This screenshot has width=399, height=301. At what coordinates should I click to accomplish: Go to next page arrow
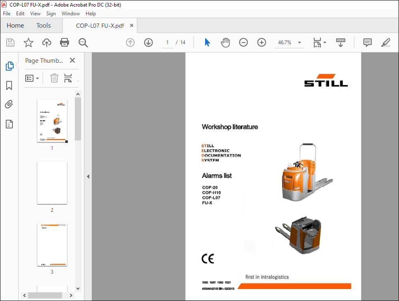(x=148, y=43)
